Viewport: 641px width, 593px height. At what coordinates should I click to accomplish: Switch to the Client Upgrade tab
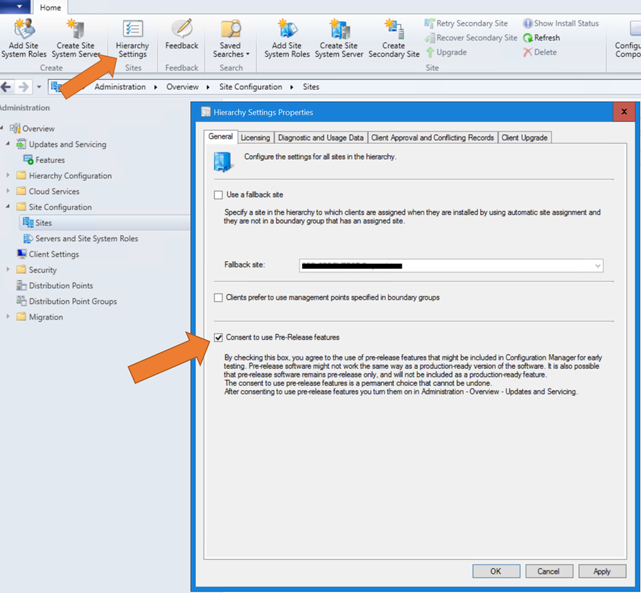tap(524, 137)
